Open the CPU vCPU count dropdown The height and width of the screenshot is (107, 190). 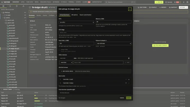(x=76, y=22)
